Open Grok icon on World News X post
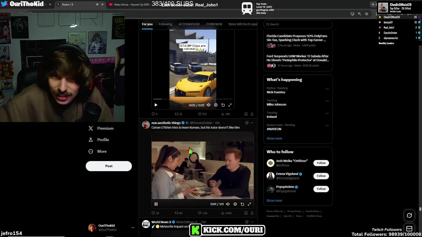Viewport: 422px width, 237px height. point(247,222)
